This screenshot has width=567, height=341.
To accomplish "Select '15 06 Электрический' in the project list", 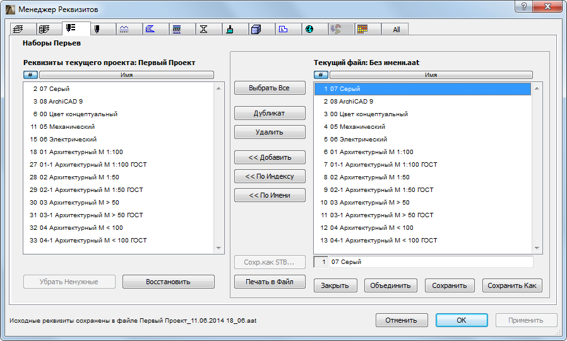I will point(119,139).
